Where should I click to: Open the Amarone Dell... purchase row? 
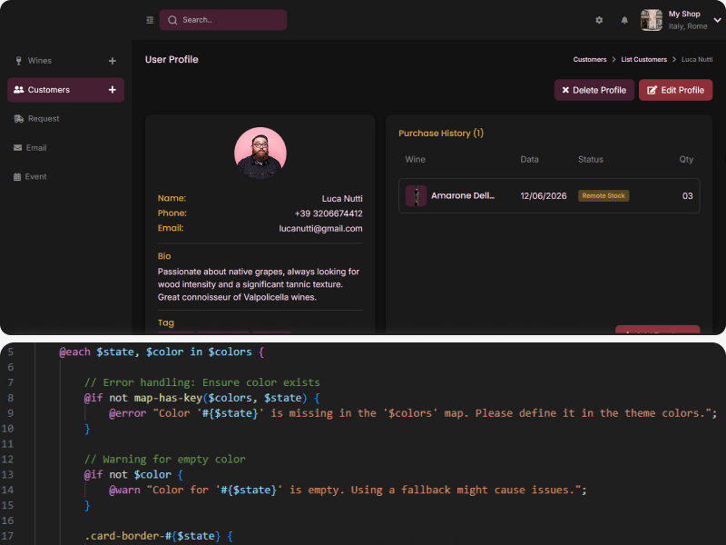[x=549, y=195]
